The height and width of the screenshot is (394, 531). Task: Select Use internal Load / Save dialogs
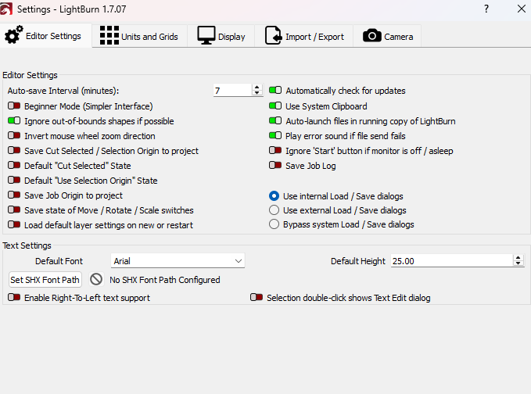(274, 196)
